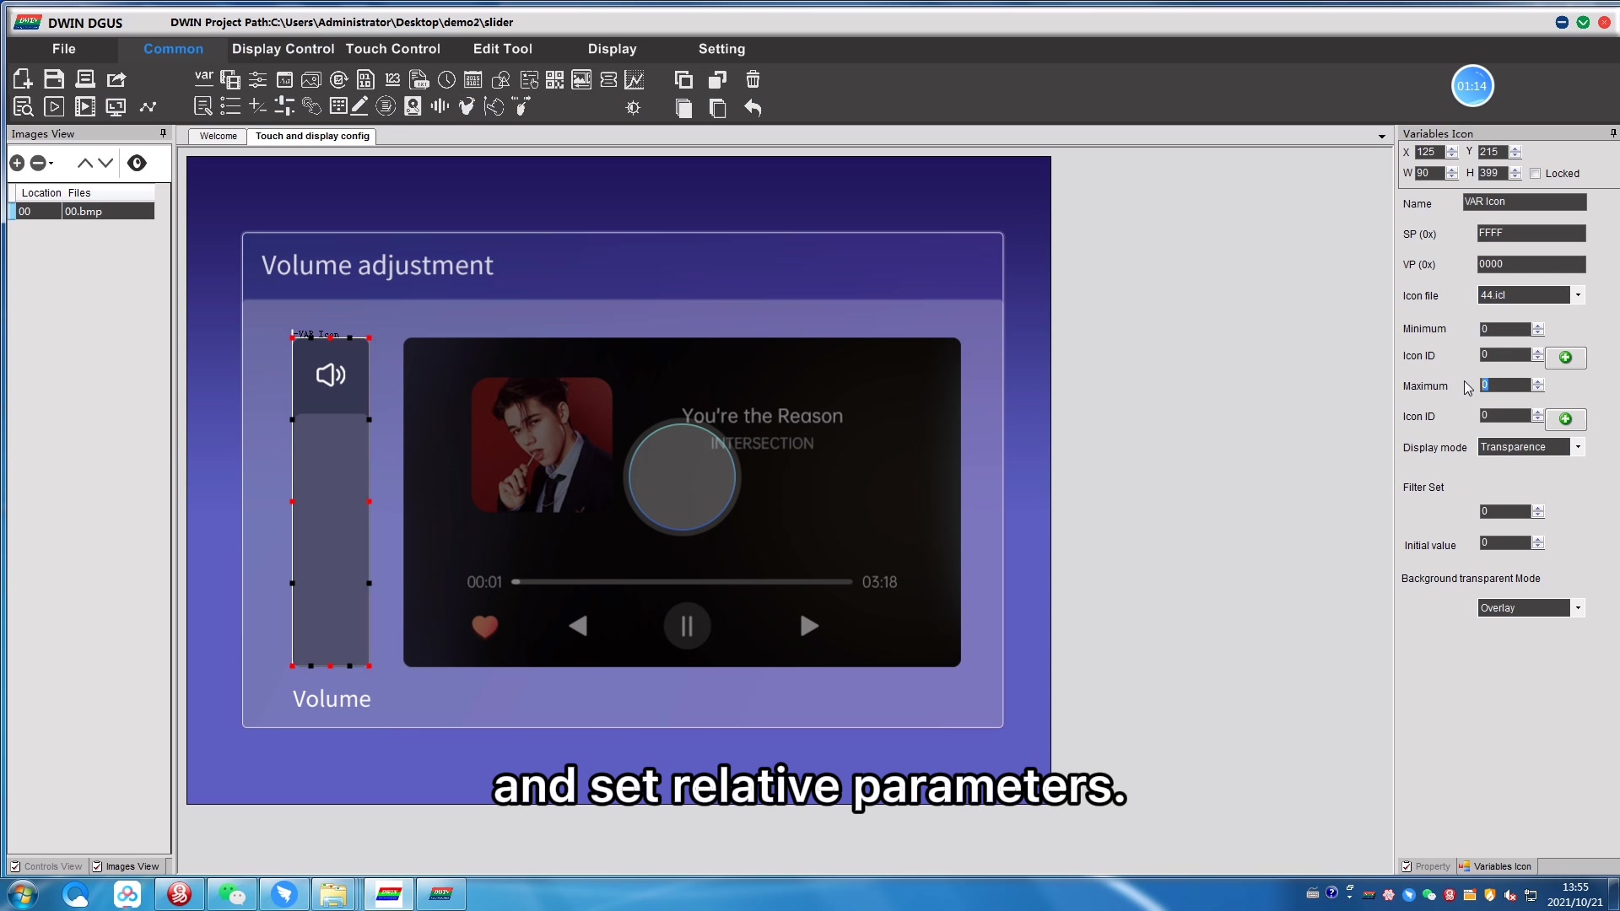Viewport: 1620px width, 911px height.
Task: Open the Touch Control menu
Action: pos(392,49)
